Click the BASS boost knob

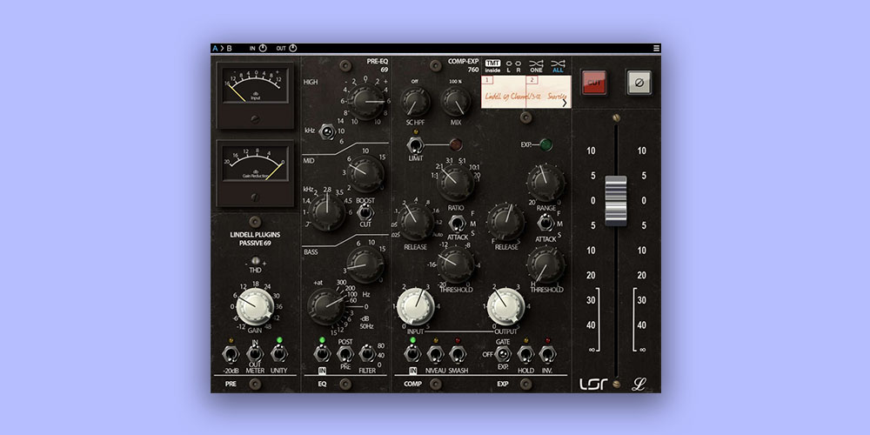click(x=365, y=264)
